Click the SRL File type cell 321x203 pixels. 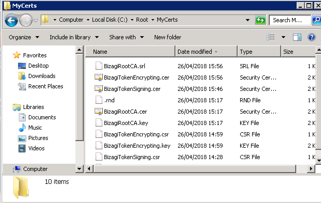point(249,66)
